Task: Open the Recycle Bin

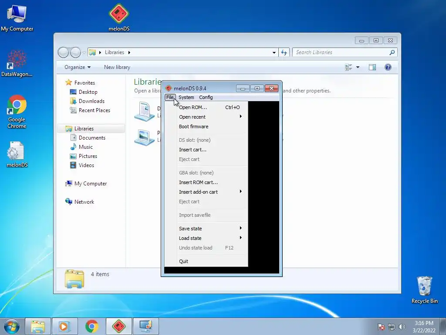Action: pos(424,290)
